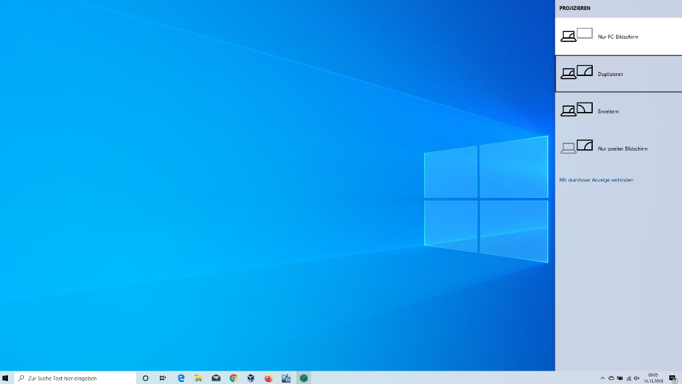Open the Action Center notifications icon
Image resolution: width=682 pixels, height=384 pixels.
click(x=673, y=378)
